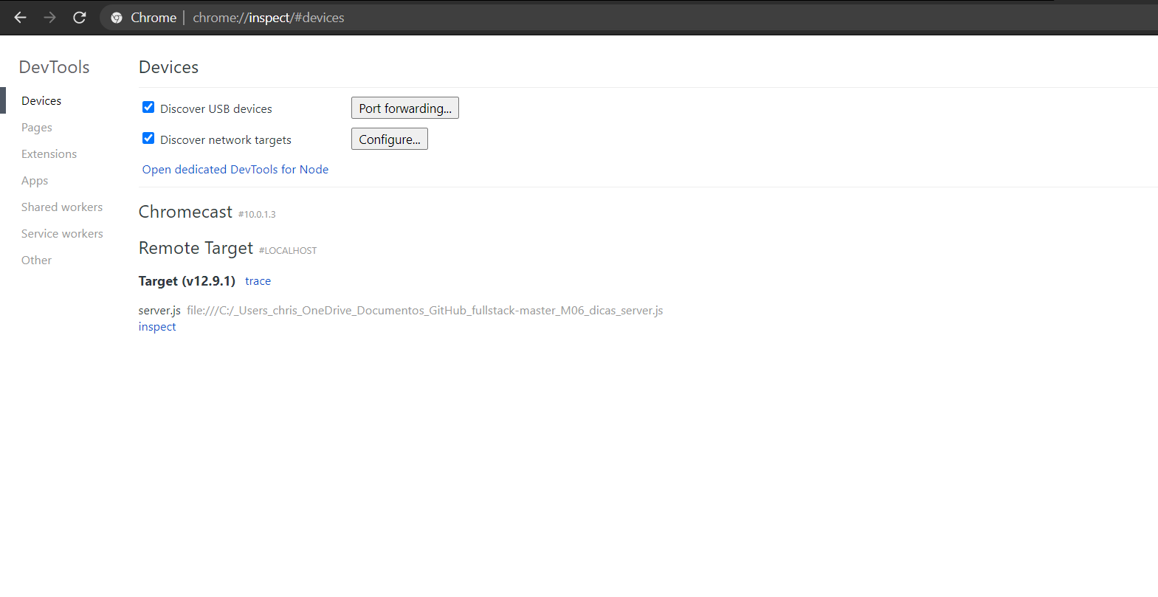Screen dimensions: 1158x597
Task: Switch to the Pages section
Action: [37, 128]
